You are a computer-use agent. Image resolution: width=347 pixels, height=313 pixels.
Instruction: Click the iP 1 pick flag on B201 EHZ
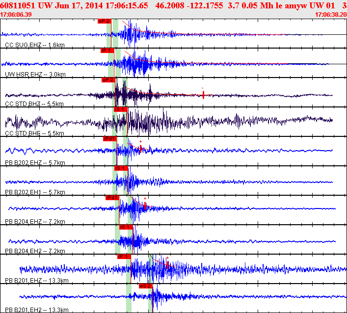coord(124,257)
